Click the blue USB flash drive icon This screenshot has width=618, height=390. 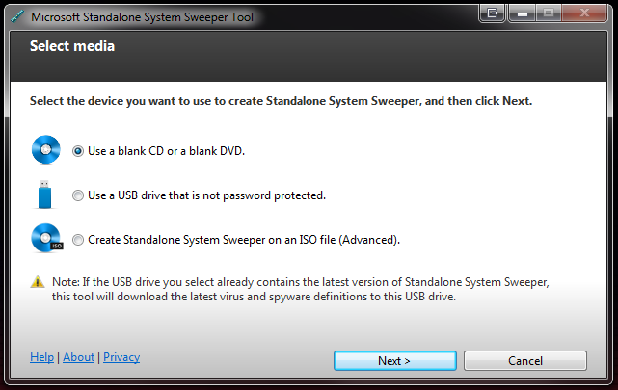pos(44,195)
